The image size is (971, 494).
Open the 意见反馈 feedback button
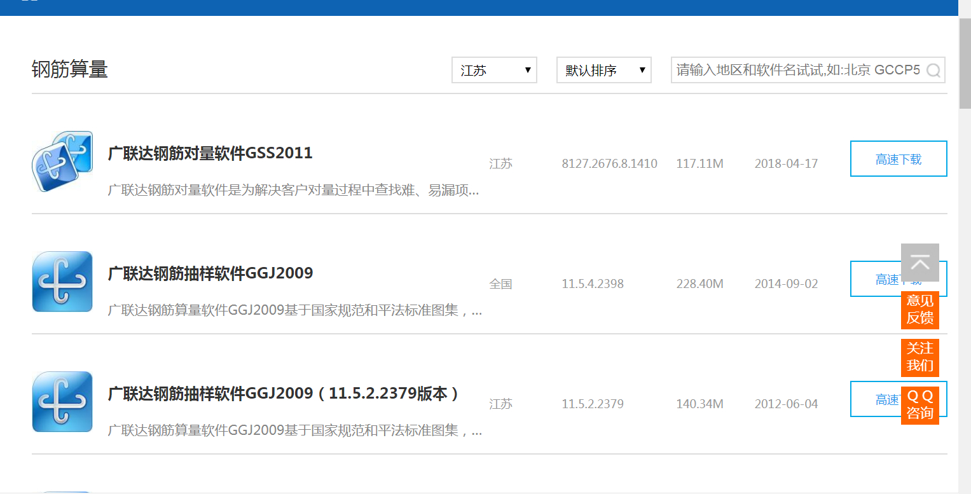tap(919, 310)
